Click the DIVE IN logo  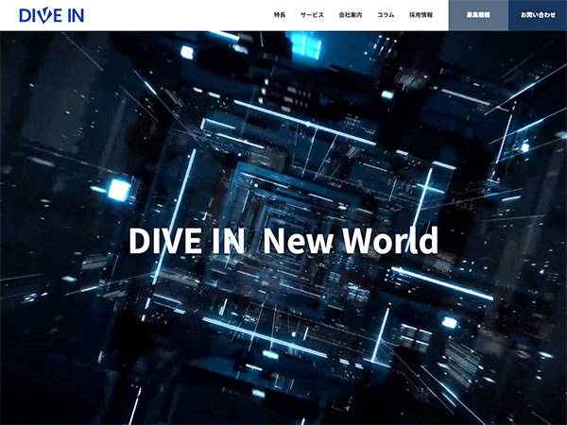(x=51, y=15)
